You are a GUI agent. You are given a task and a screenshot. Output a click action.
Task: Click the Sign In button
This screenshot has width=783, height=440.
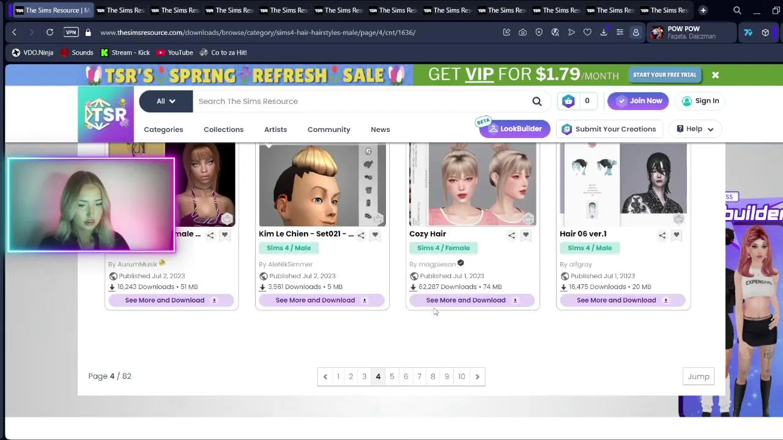[x=700, y=101]
